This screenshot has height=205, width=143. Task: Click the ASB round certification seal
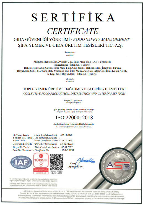tap(118, 166)
